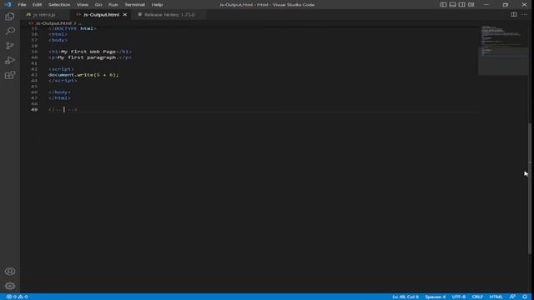534x300 pixels.
Task: Change encoding via UTF-8
Action: pyautogui.click(x=458, y=297)
